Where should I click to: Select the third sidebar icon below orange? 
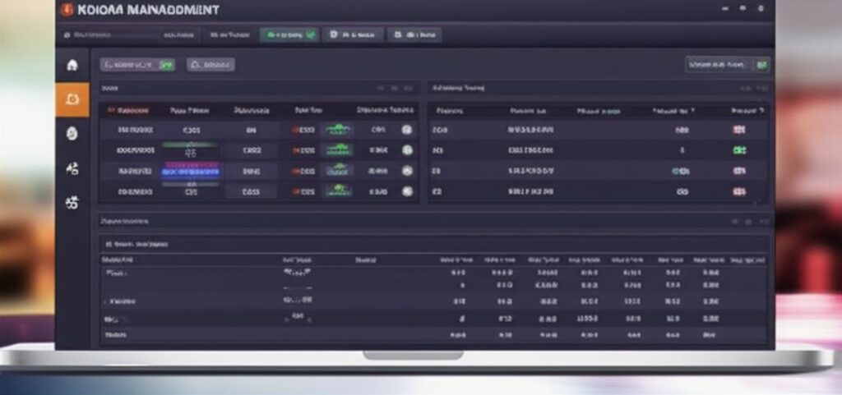(x=72, y=133)
